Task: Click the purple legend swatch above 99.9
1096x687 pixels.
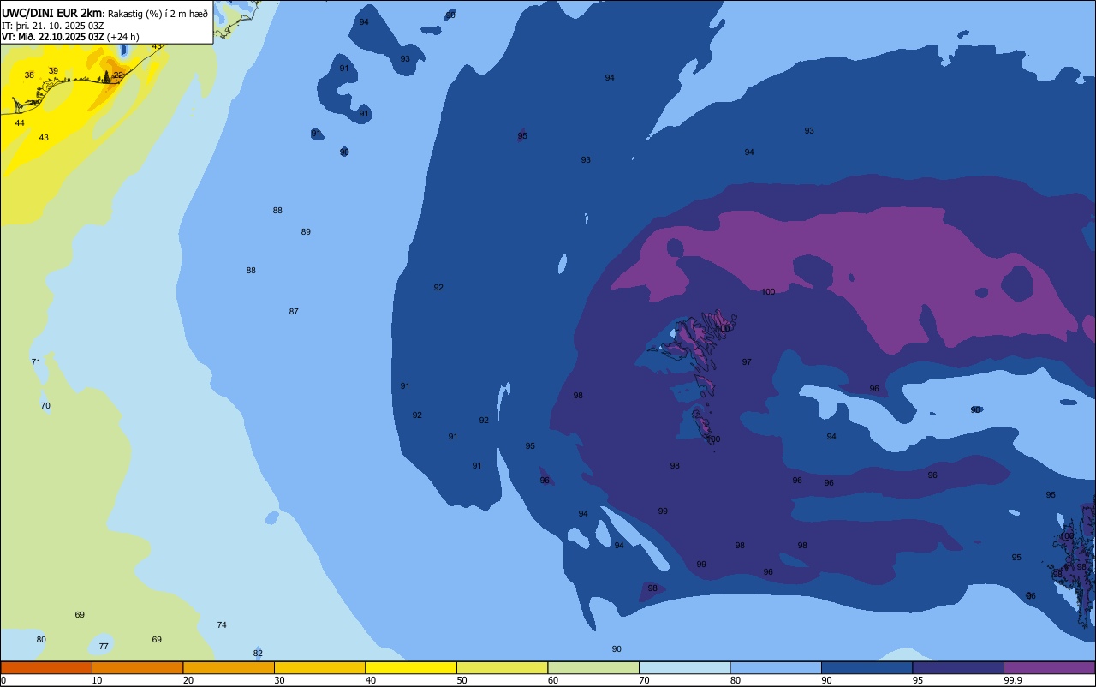Action: pos(1049,667)
